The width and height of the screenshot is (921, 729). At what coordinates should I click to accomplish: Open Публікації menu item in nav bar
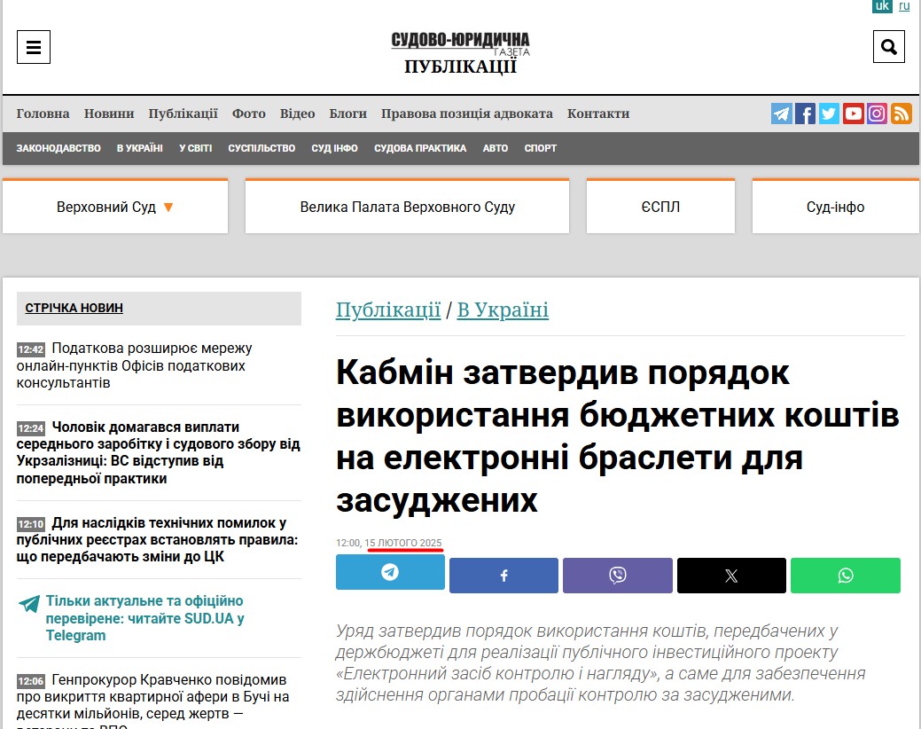[183, 114]
